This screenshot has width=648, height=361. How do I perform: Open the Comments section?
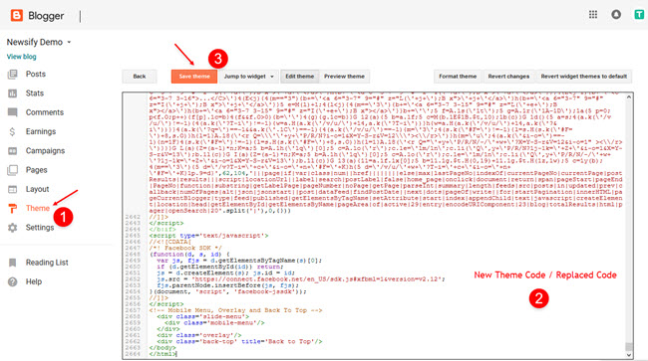[45, 112]
